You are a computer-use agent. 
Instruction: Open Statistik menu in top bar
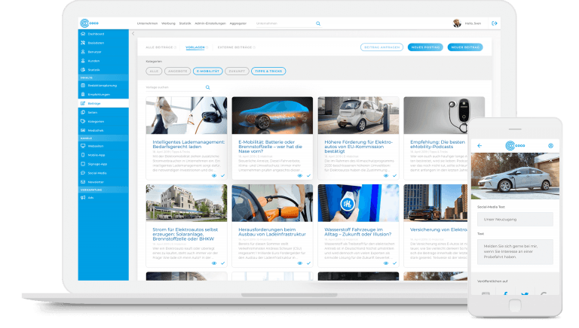click(185, 23)
